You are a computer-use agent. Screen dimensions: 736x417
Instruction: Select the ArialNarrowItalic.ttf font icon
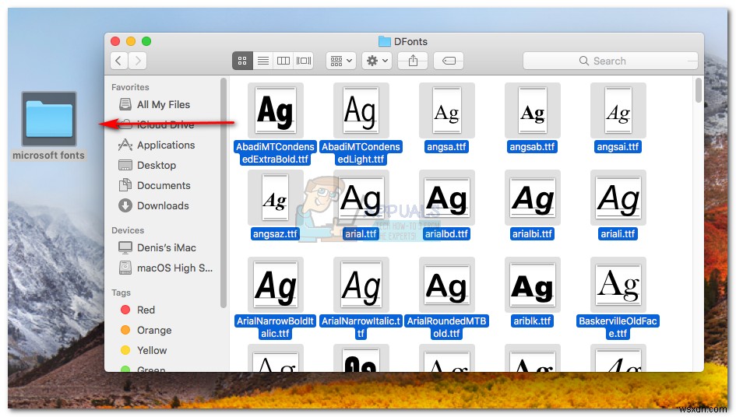(361, 285)
